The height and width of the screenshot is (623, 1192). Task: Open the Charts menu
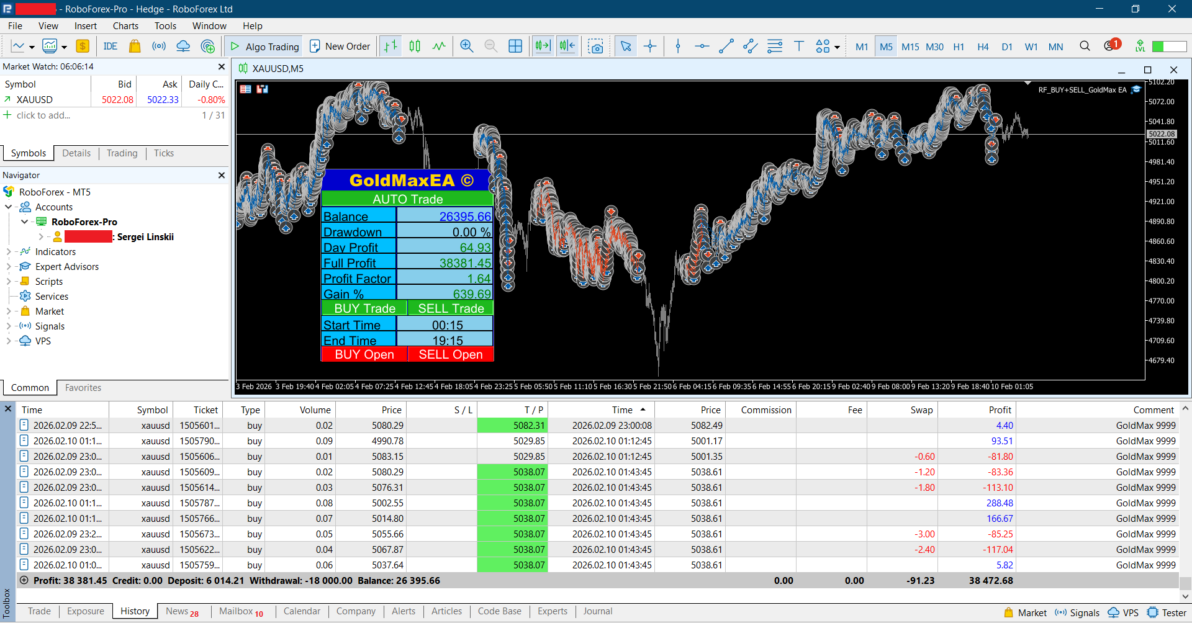(x=125, y=26)
